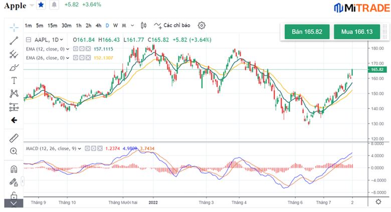Remove the MACD indicator
This screenshot has height=212, width=391.
(100, 148)
